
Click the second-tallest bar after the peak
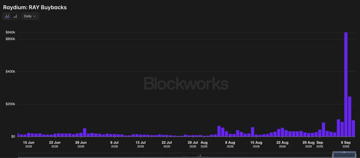(349, 117)
